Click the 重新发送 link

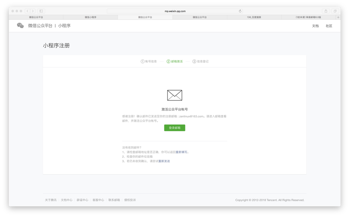pyautogui.click(x=164, y=161)
